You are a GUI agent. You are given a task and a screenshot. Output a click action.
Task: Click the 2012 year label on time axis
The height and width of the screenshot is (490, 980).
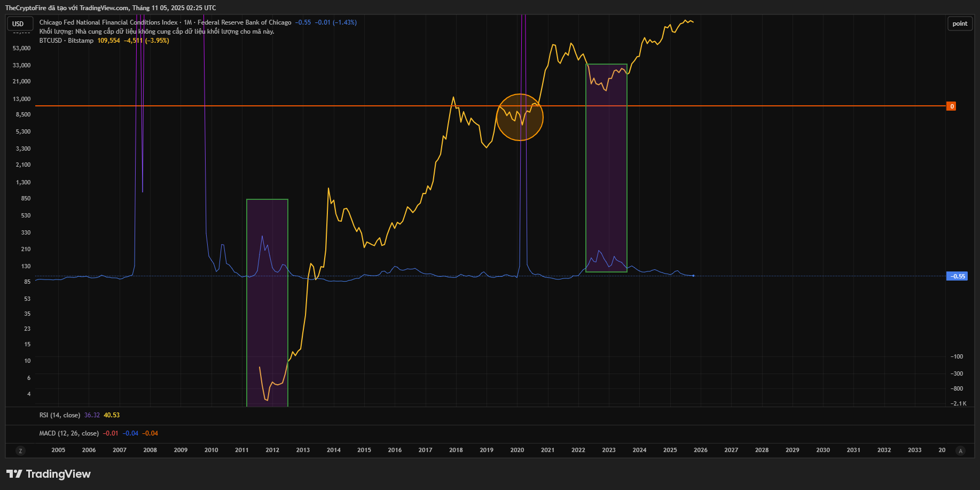(272, 450)
